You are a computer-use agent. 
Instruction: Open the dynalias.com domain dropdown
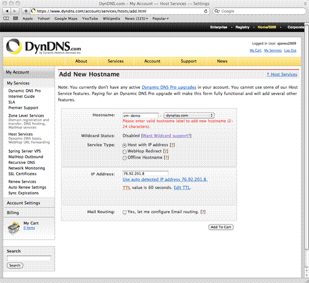[x=189, y=115]
